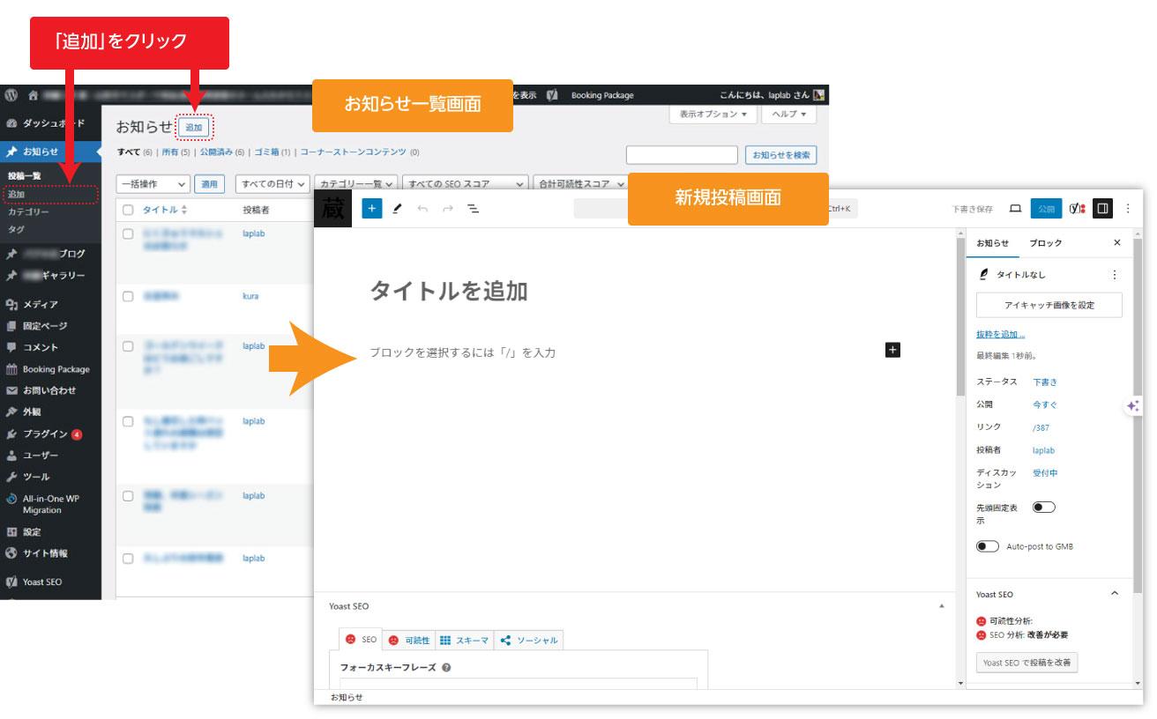Click the desktop preview icon near 下書き保存

[1015, 209]
